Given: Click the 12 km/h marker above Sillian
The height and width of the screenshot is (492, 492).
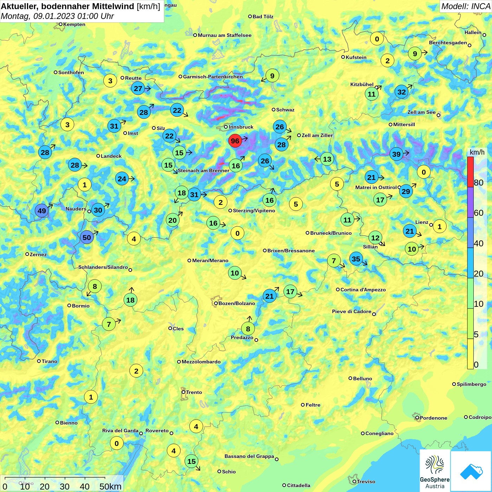Looking at the screenshot, I should coord(375,238).
